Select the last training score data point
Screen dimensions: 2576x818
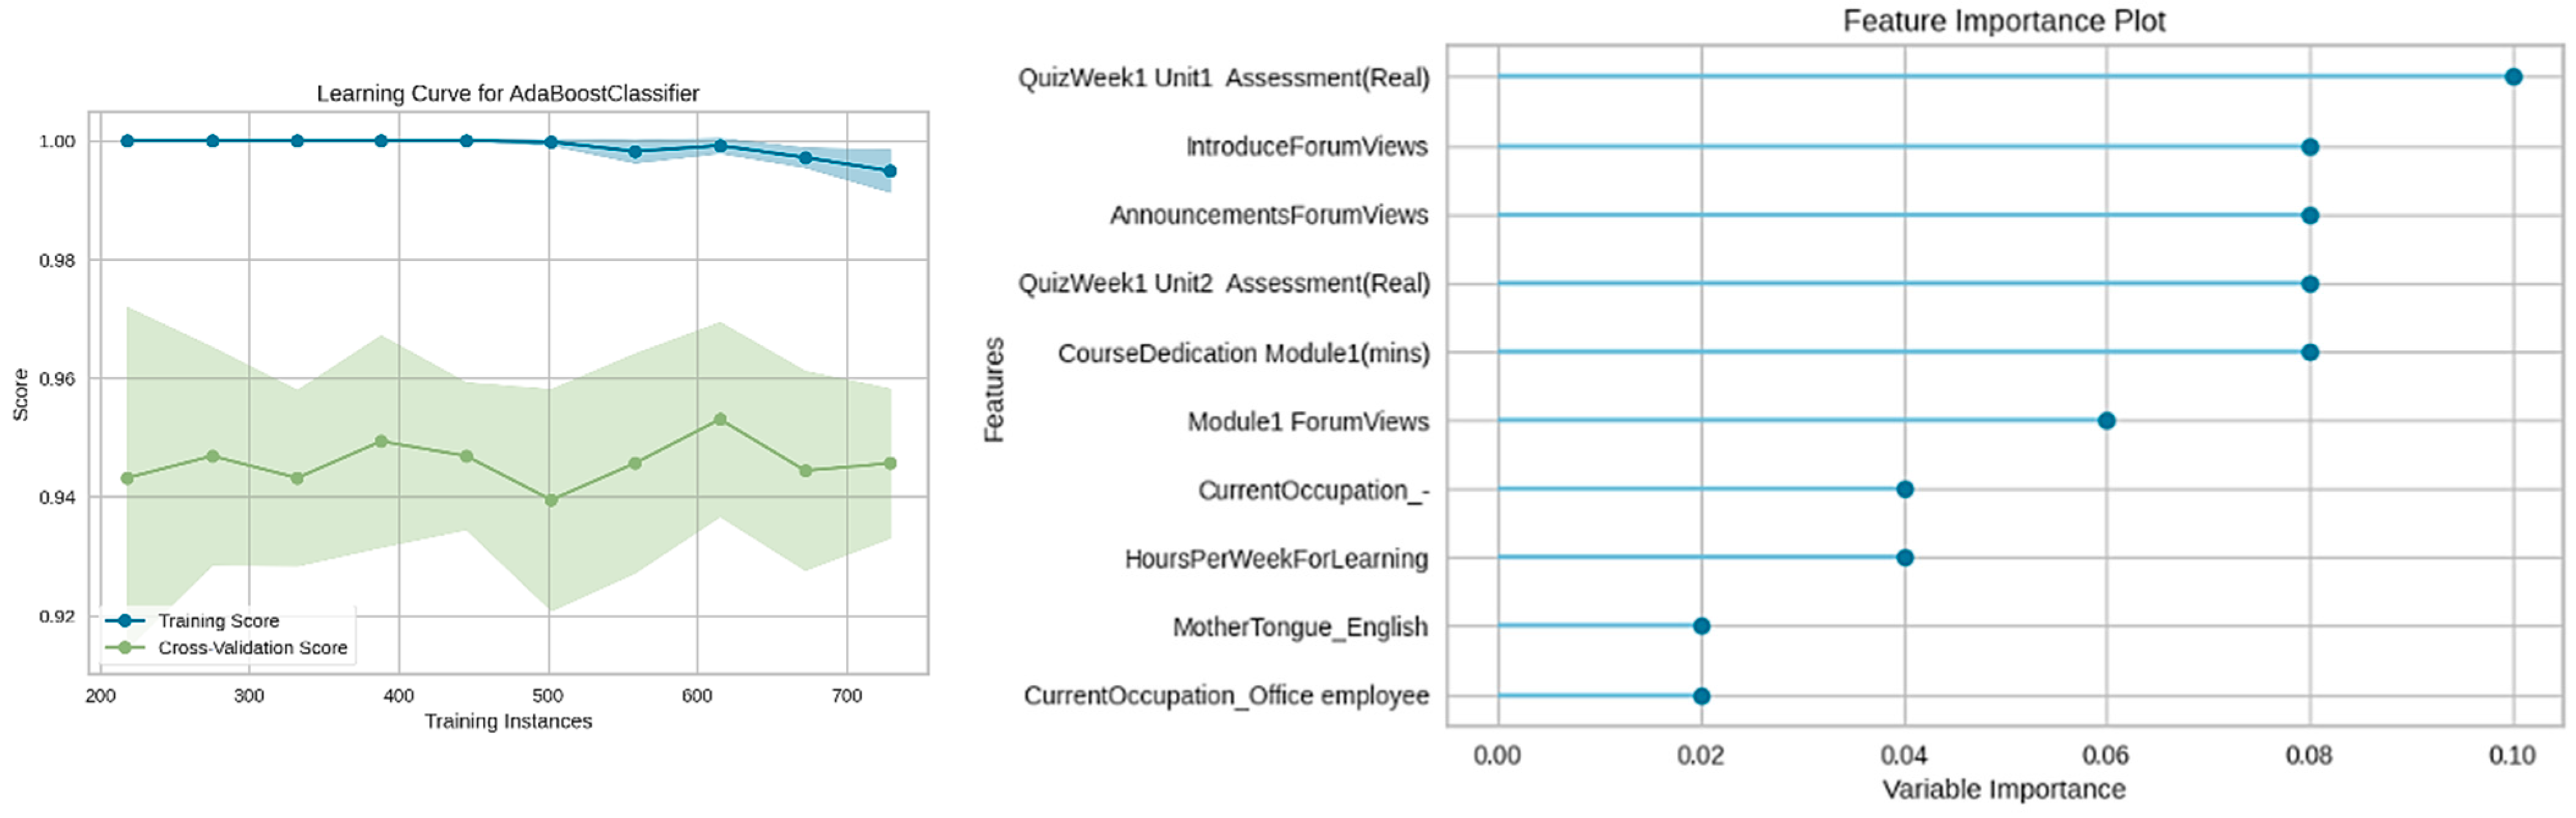click(890, 171)
